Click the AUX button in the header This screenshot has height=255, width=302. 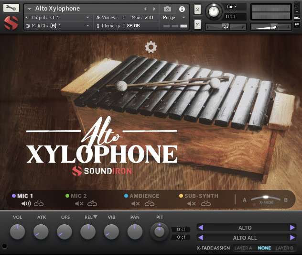click(297, 18)
